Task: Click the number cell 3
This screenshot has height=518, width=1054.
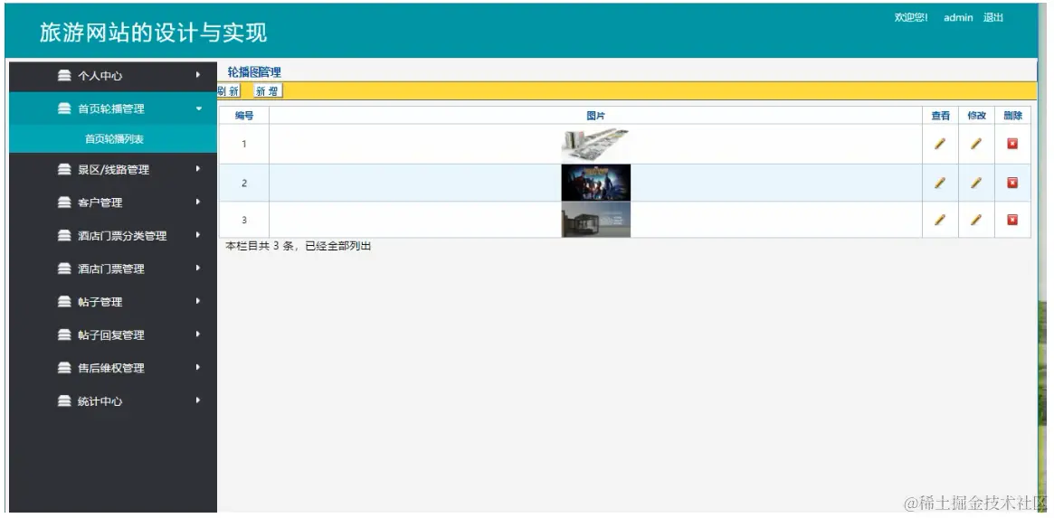Action: click(x=244, y=220)
